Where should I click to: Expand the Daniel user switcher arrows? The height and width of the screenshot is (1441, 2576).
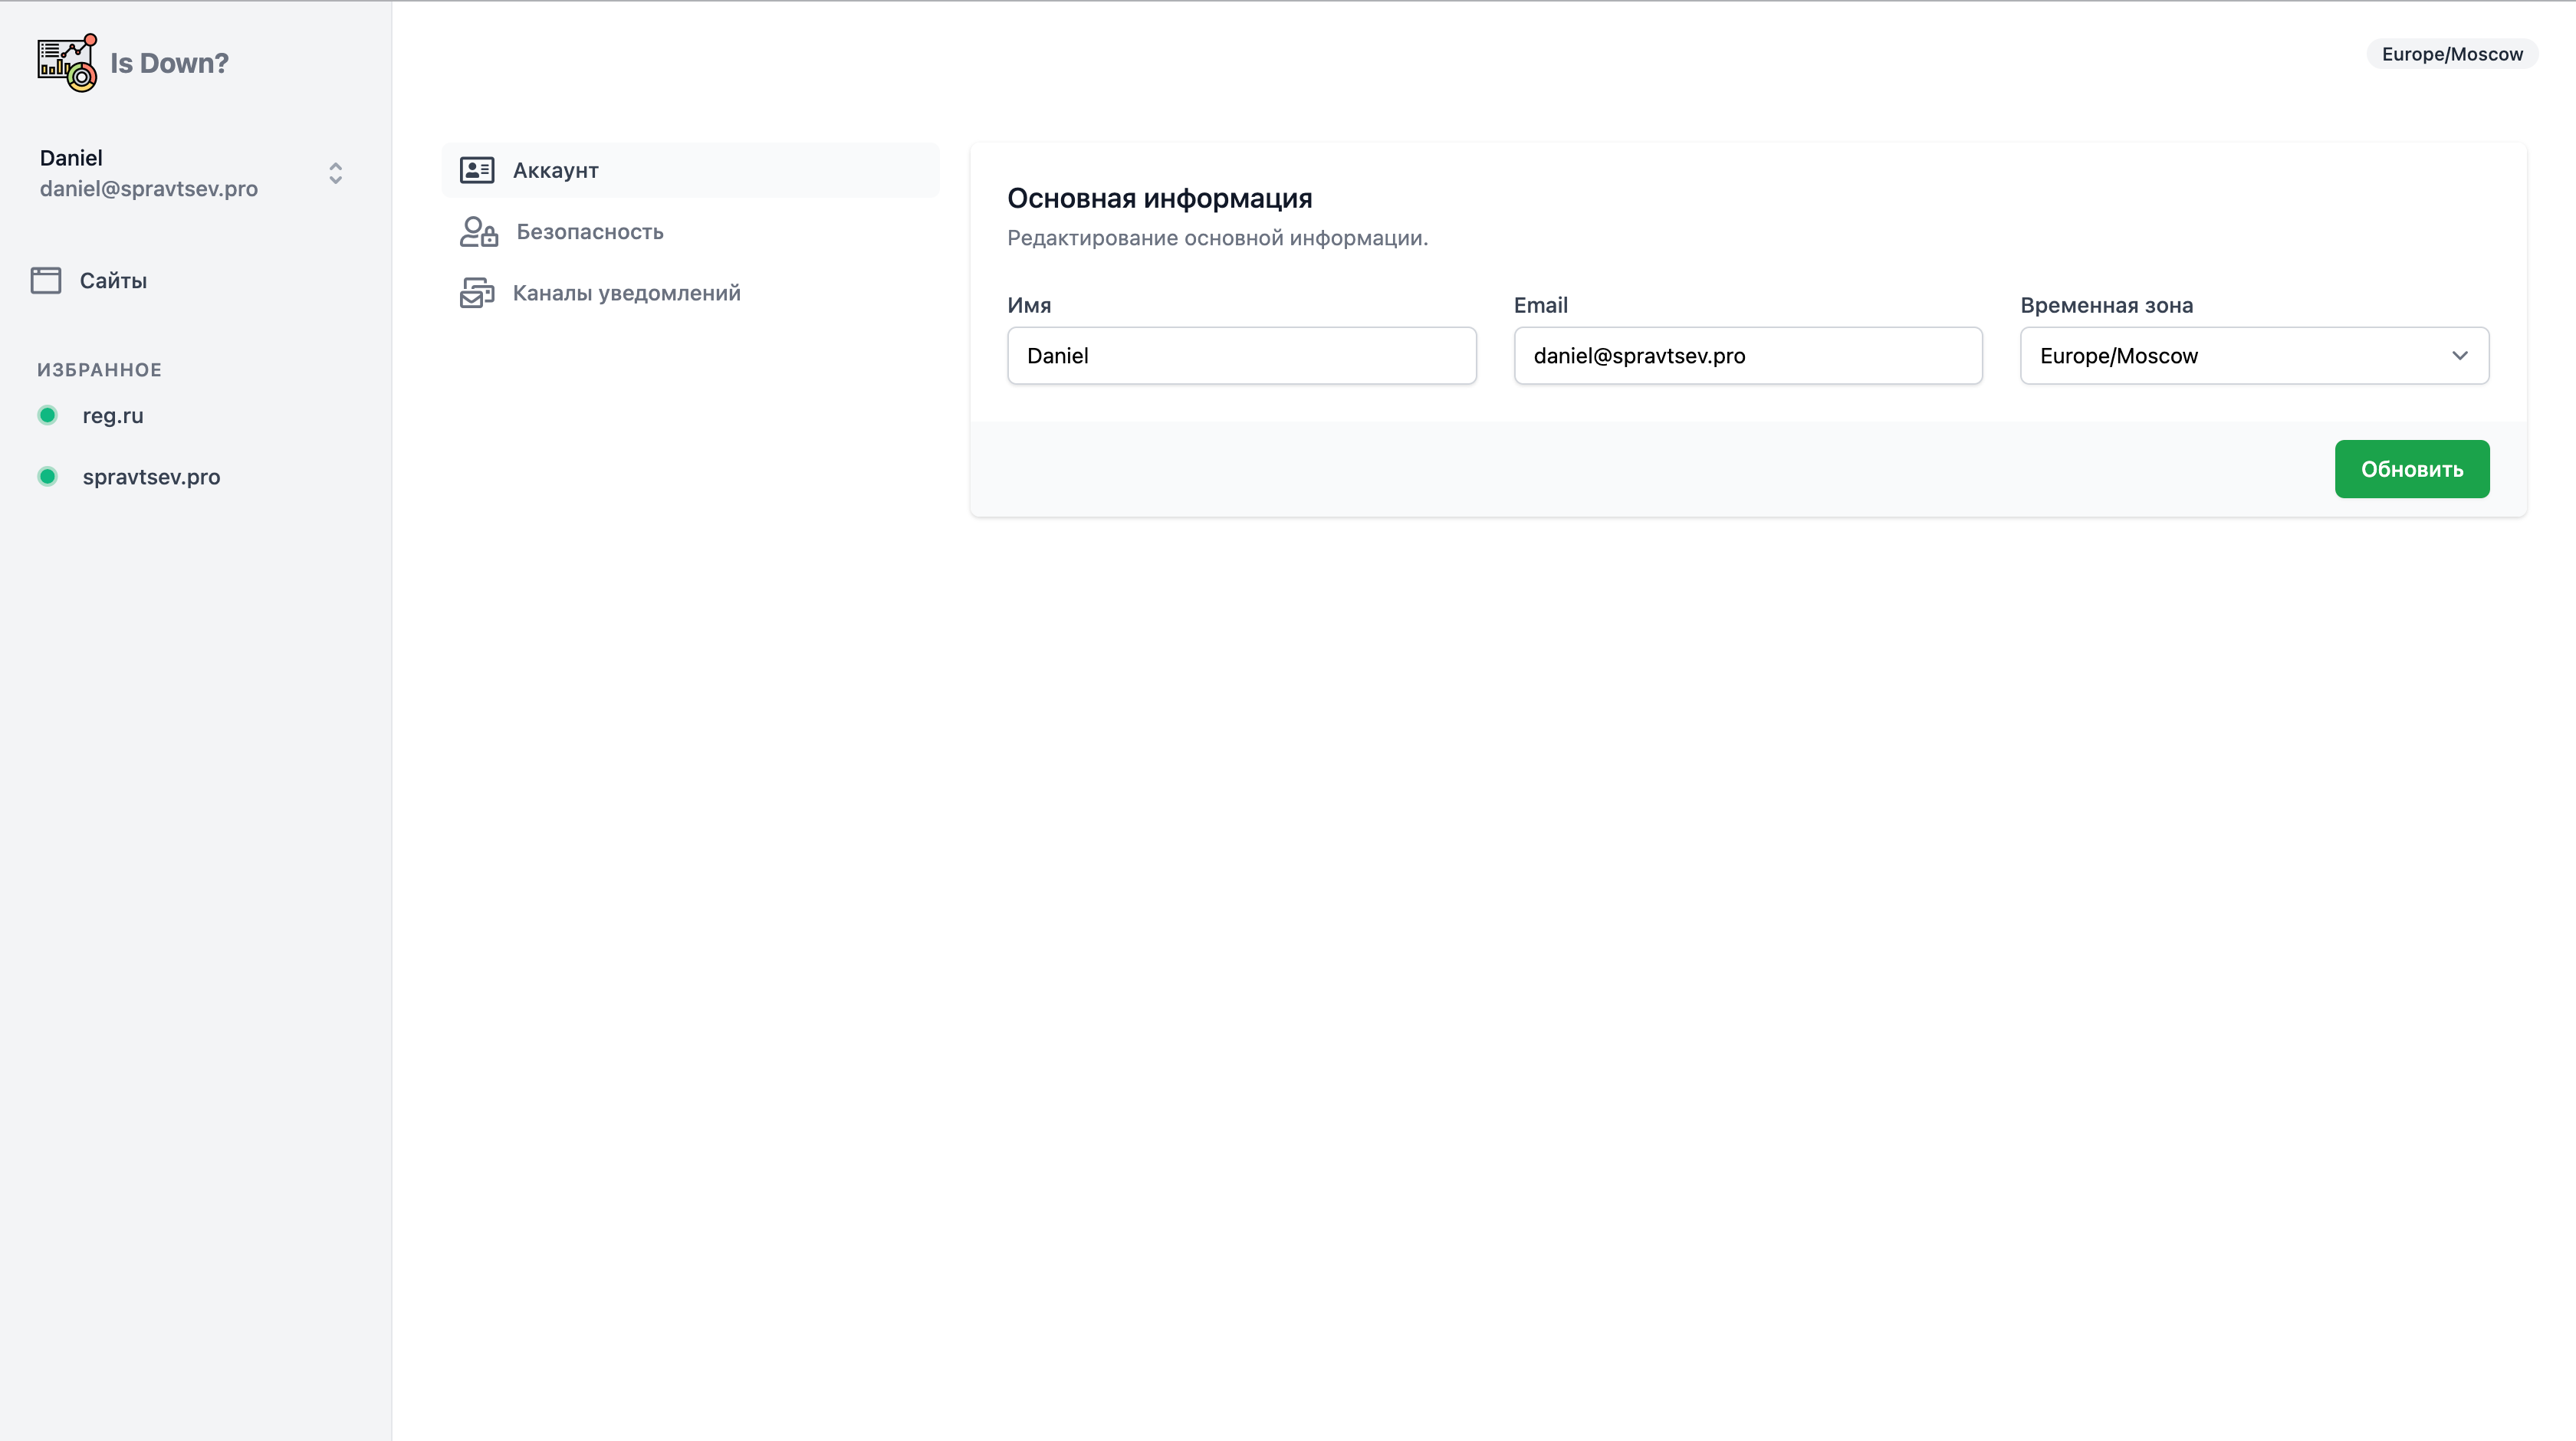tap(335, 173)
